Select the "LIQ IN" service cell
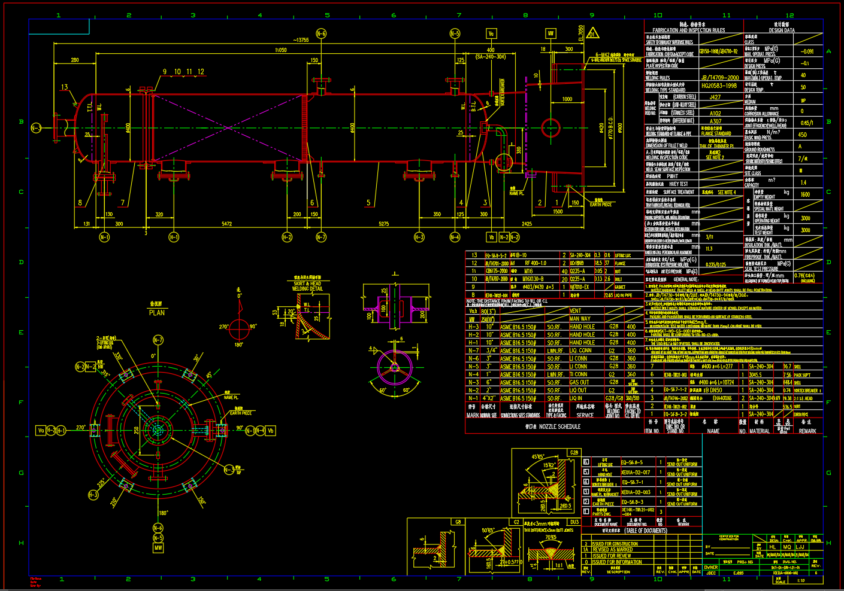This screenshot has width=844, height=591. (x=576, y=398)
